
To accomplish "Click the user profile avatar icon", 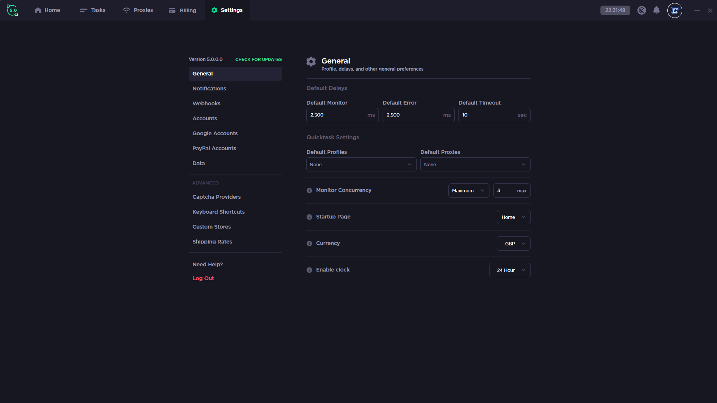I will [x=674, y=10].
